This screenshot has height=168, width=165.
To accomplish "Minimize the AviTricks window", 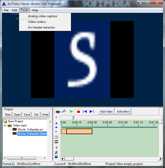I will [141, 3].
